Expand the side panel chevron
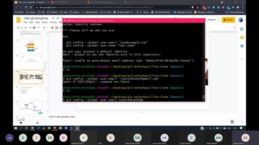Screen dimensions: 259x145 (x=242, y=122)
